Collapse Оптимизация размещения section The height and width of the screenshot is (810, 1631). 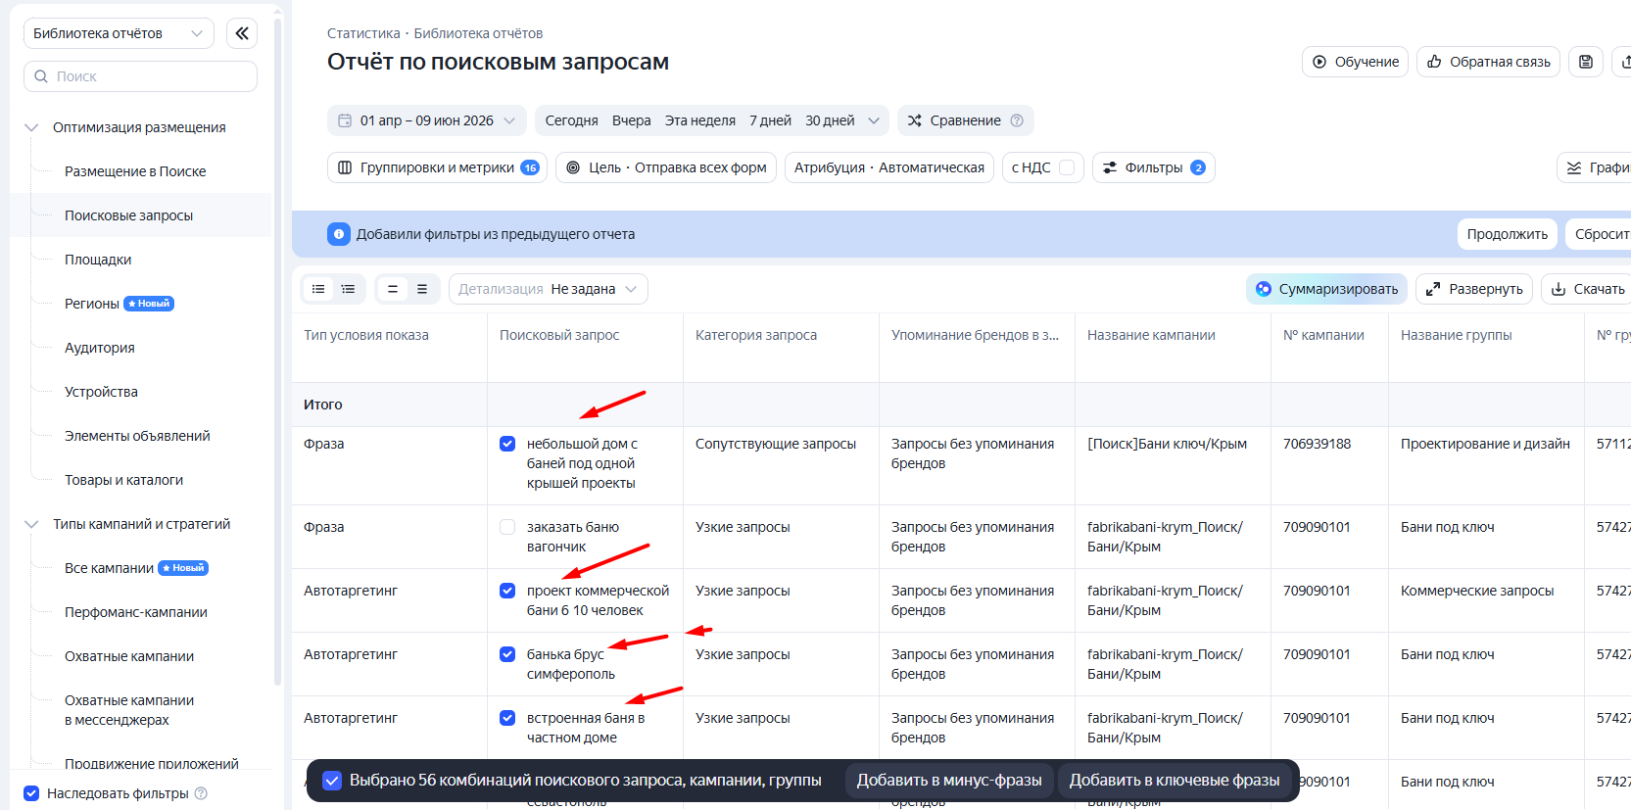tap(31, 127)
